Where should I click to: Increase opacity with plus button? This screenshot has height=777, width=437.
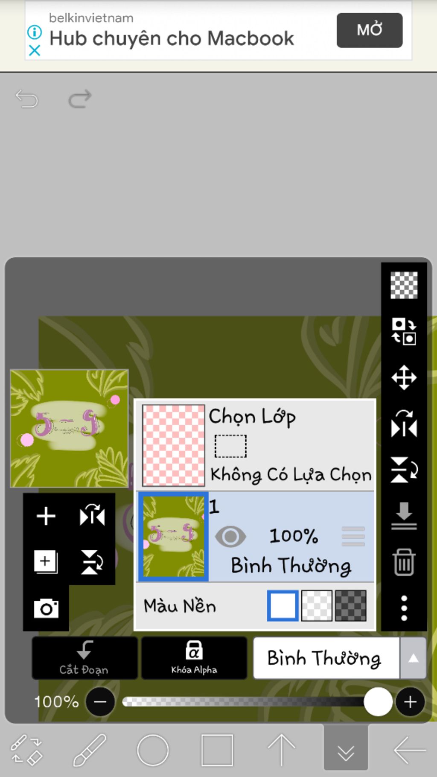coord(410,701)
